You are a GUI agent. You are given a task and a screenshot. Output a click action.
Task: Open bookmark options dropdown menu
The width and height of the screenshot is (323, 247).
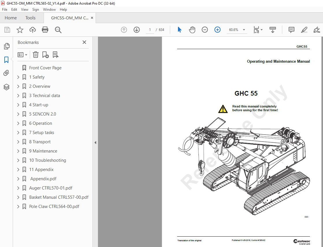click(x=22, y=55)
